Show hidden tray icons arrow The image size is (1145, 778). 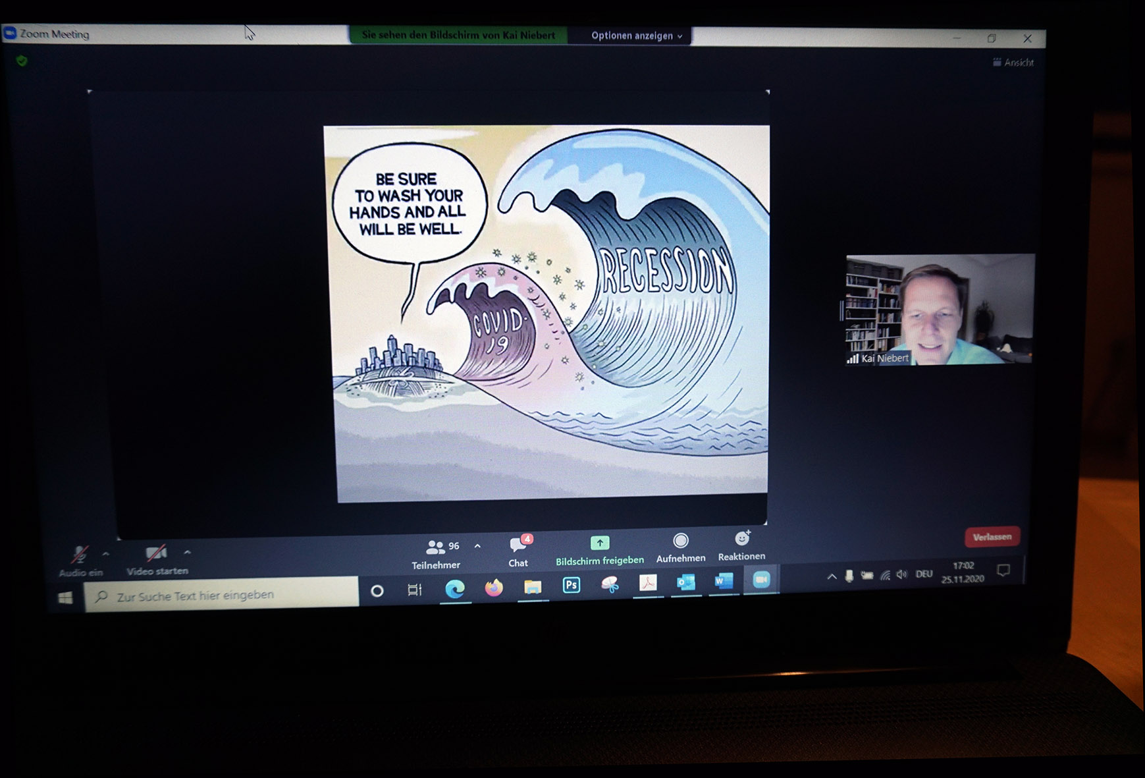(x=832, y=576)
